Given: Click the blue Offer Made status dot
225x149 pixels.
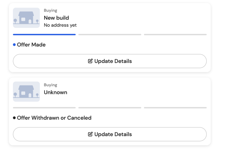Looking at the screenshot, I should pyautogui.click(x=14, y=45).
